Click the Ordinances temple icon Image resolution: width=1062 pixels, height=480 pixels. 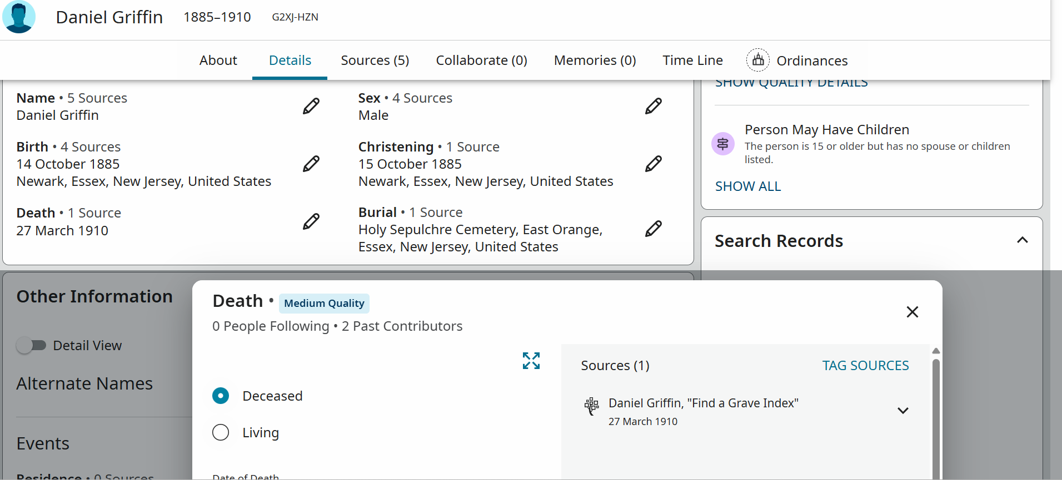[x=758, y=60]
